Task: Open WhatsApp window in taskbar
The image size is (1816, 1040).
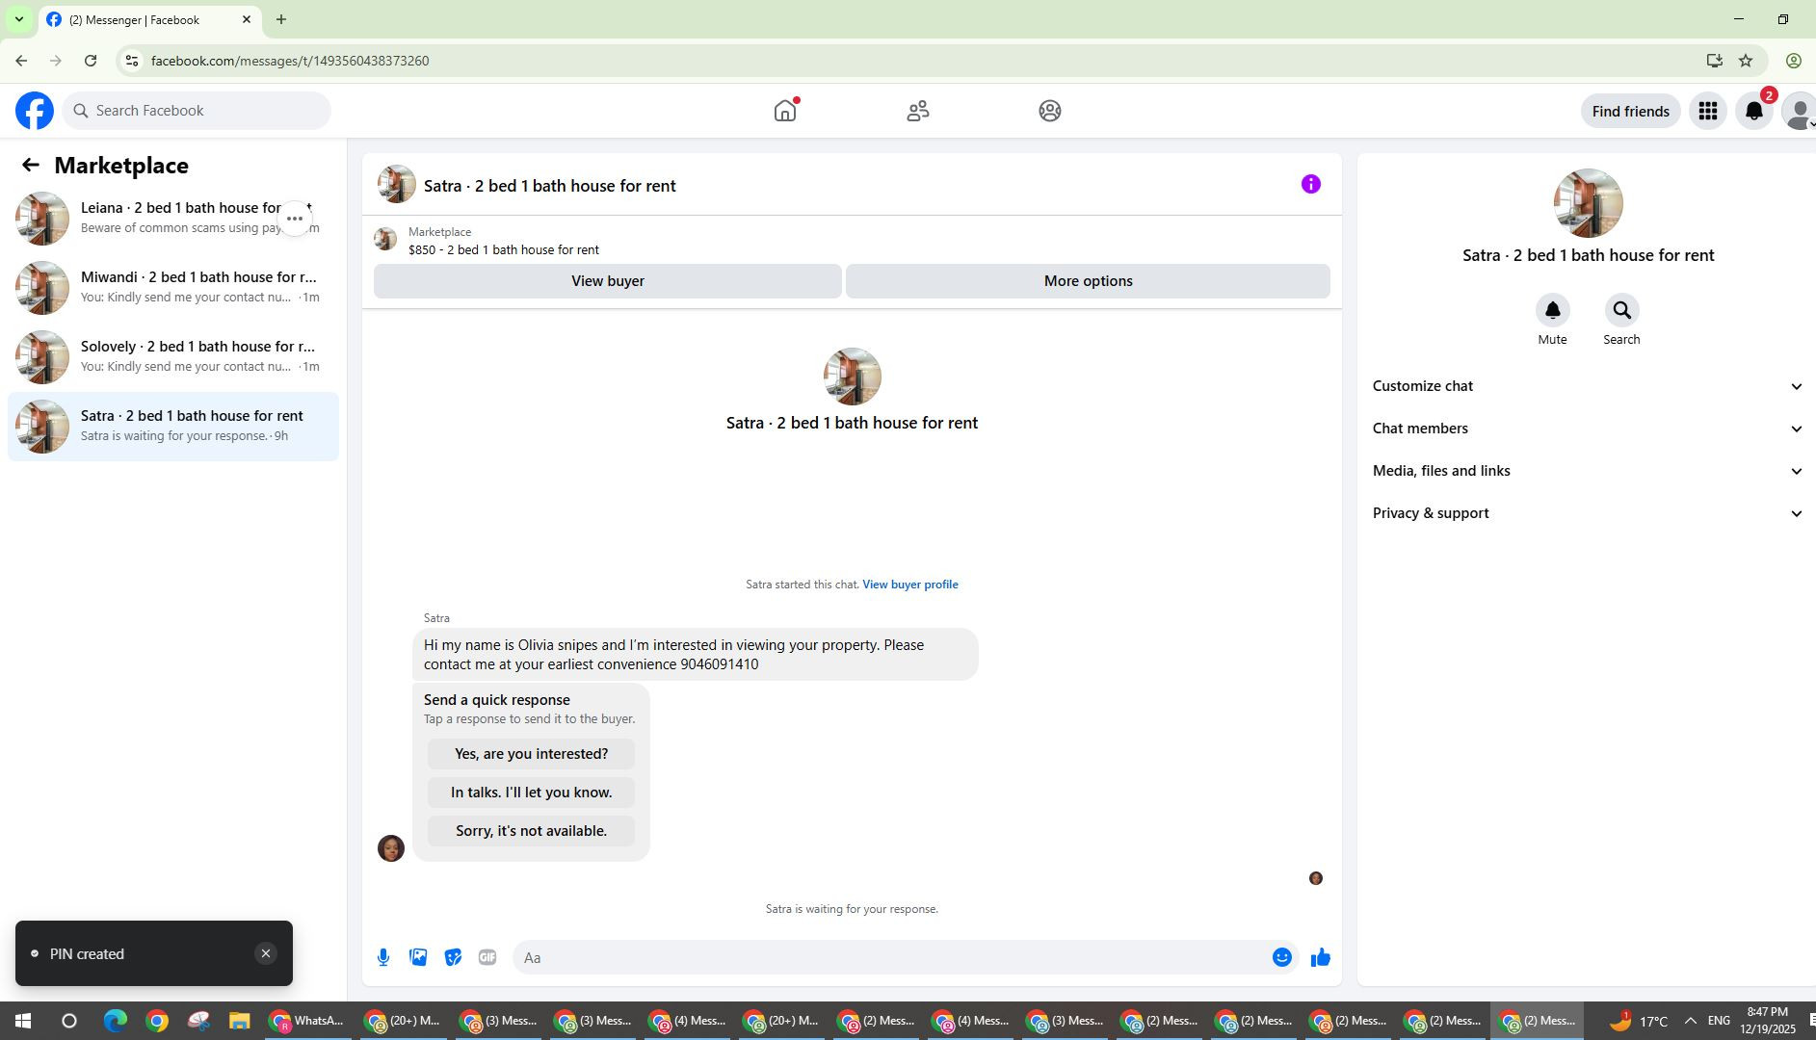Action: (307, 1021)
